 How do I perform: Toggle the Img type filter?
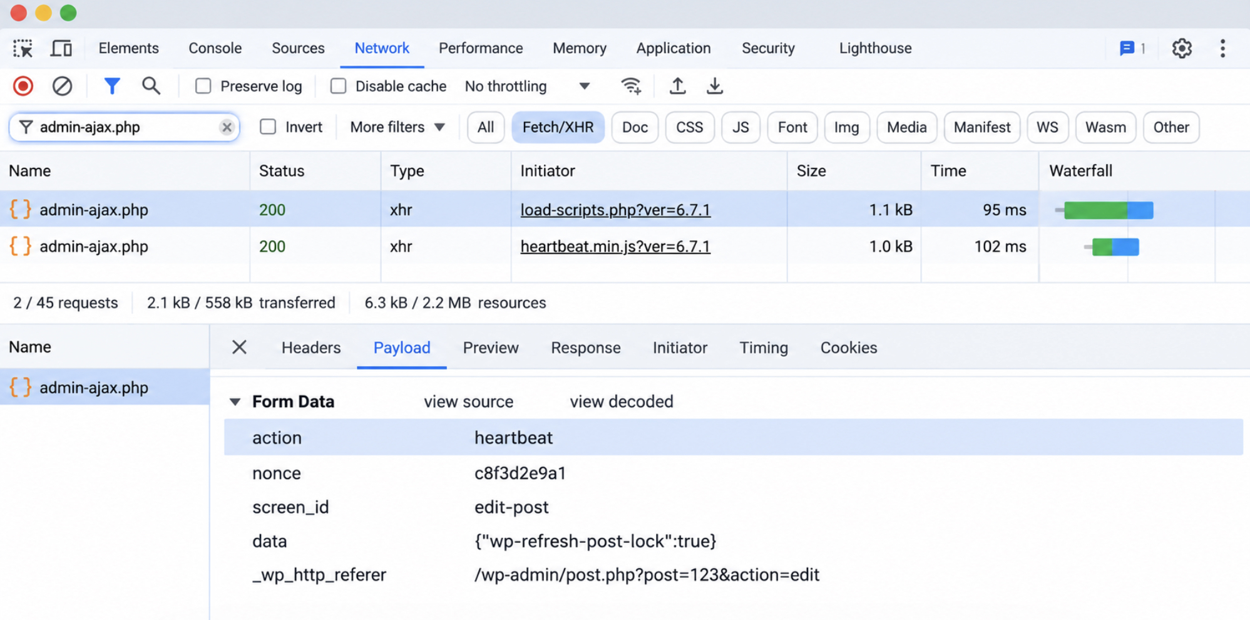click(847, 127)
